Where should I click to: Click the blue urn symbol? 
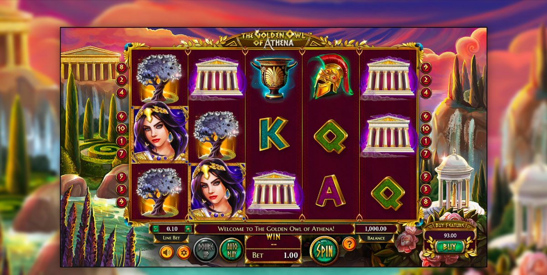274,78
